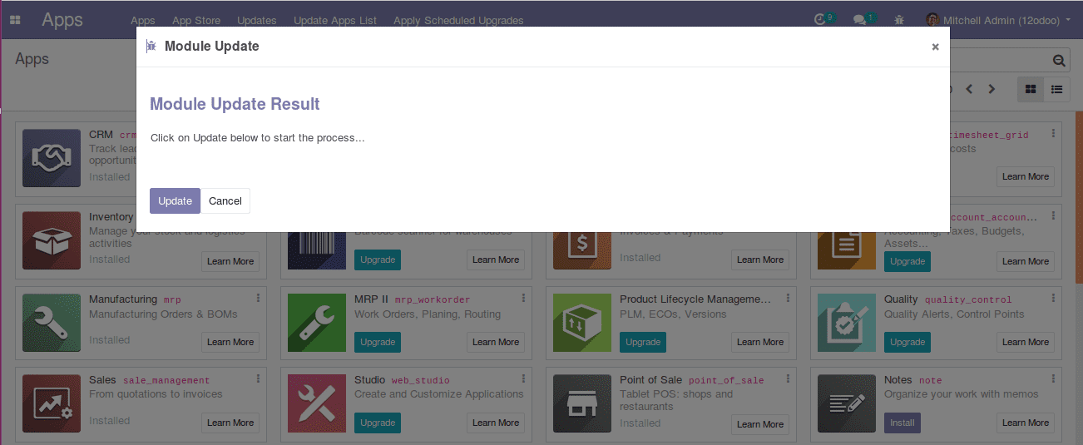Viewport: 1083px width, 445px height.
Task: Click the Notes app icon
Action: (x=847, y=403)
